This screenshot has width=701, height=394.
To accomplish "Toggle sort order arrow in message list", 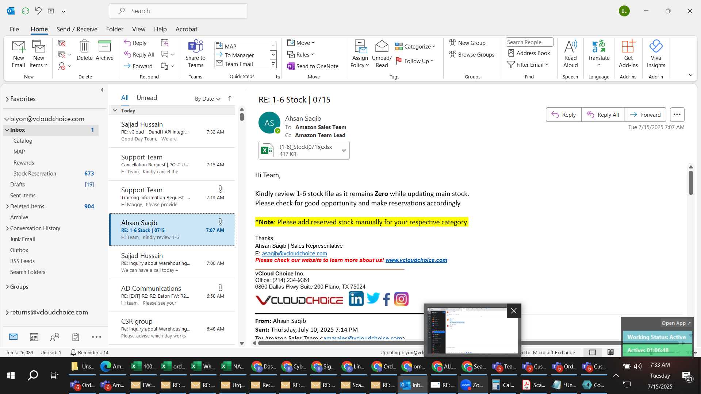I will click(x=230, y=98).
